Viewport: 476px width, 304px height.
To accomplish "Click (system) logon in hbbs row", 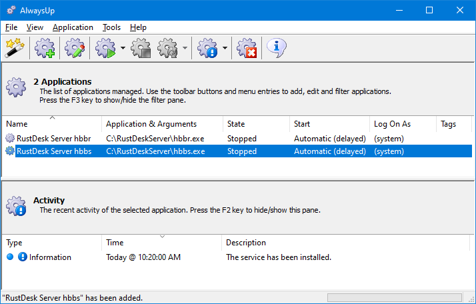I will [x=389, y=151].
